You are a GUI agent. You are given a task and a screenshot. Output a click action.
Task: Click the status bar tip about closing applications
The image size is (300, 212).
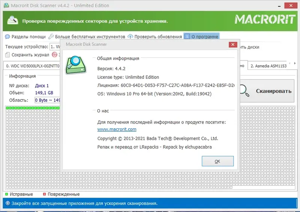pyautogui.click(x=84, y=203)
